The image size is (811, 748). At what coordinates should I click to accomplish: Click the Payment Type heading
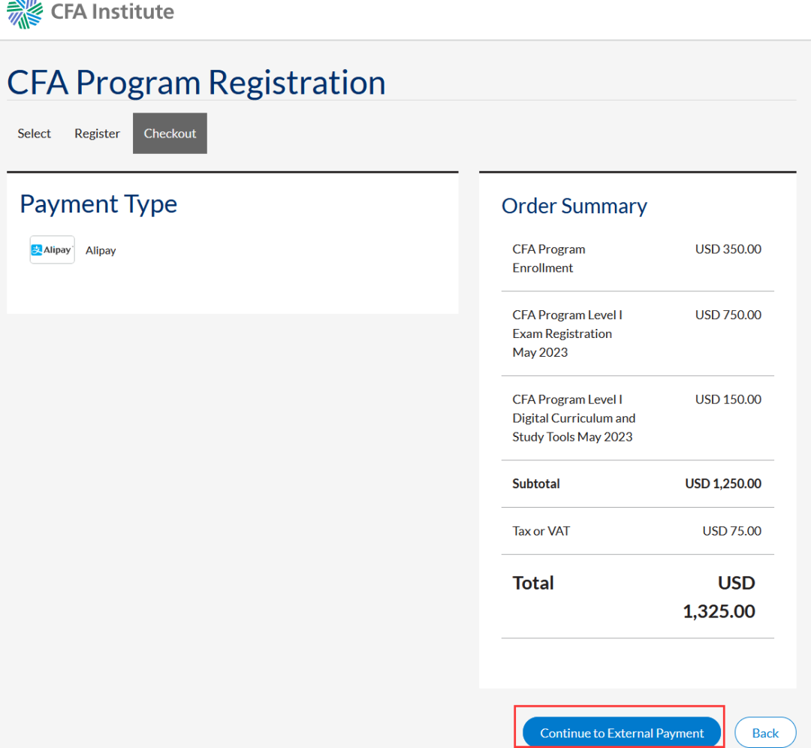(x=98, y=204)
